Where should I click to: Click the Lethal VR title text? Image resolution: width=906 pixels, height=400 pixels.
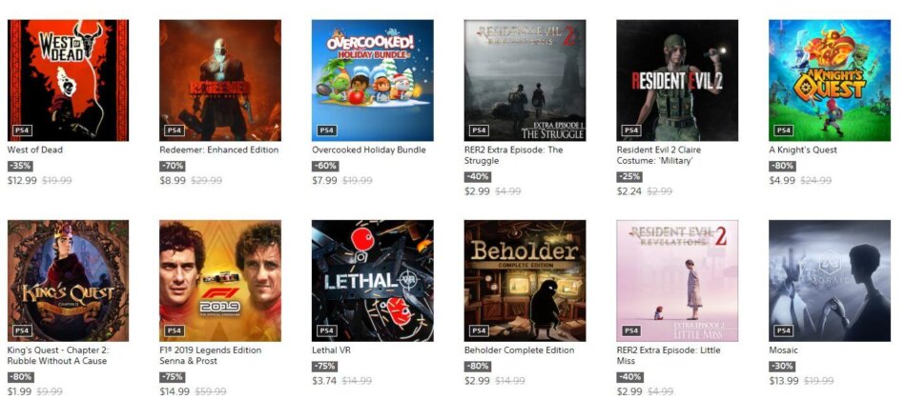click(331, 350)
